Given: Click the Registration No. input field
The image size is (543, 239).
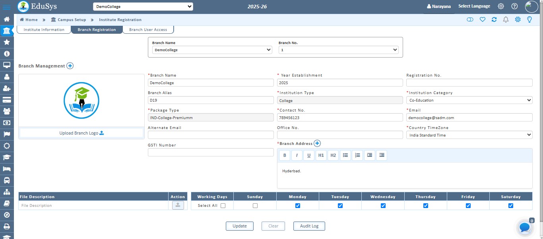Looking at the screenshot, I should (x=469, y=83).
